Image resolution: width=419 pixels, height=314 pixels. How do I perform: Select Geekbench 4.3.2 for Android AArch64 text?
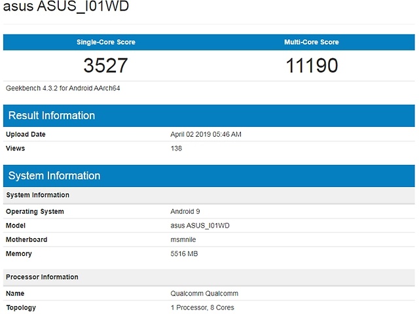(x=63, y=88)
